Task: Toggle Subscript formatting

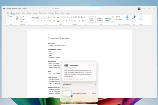Action: [44, 21]
